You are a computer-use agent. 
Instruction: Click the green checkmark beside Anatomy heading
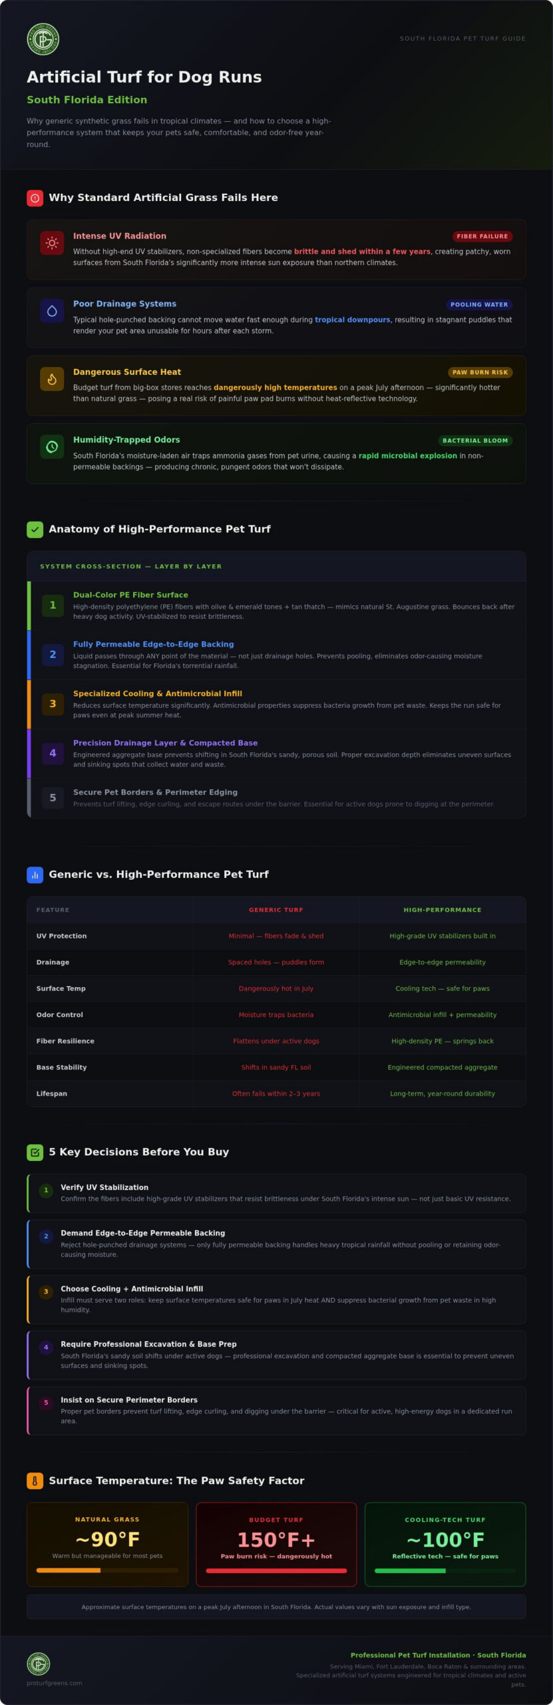pos(35,529)
